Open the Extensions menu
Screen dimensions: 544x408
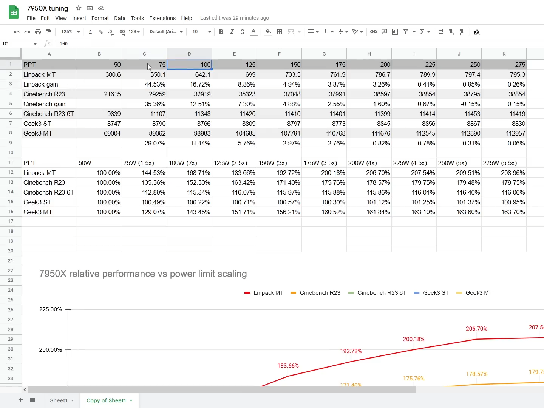pos(162,18)
